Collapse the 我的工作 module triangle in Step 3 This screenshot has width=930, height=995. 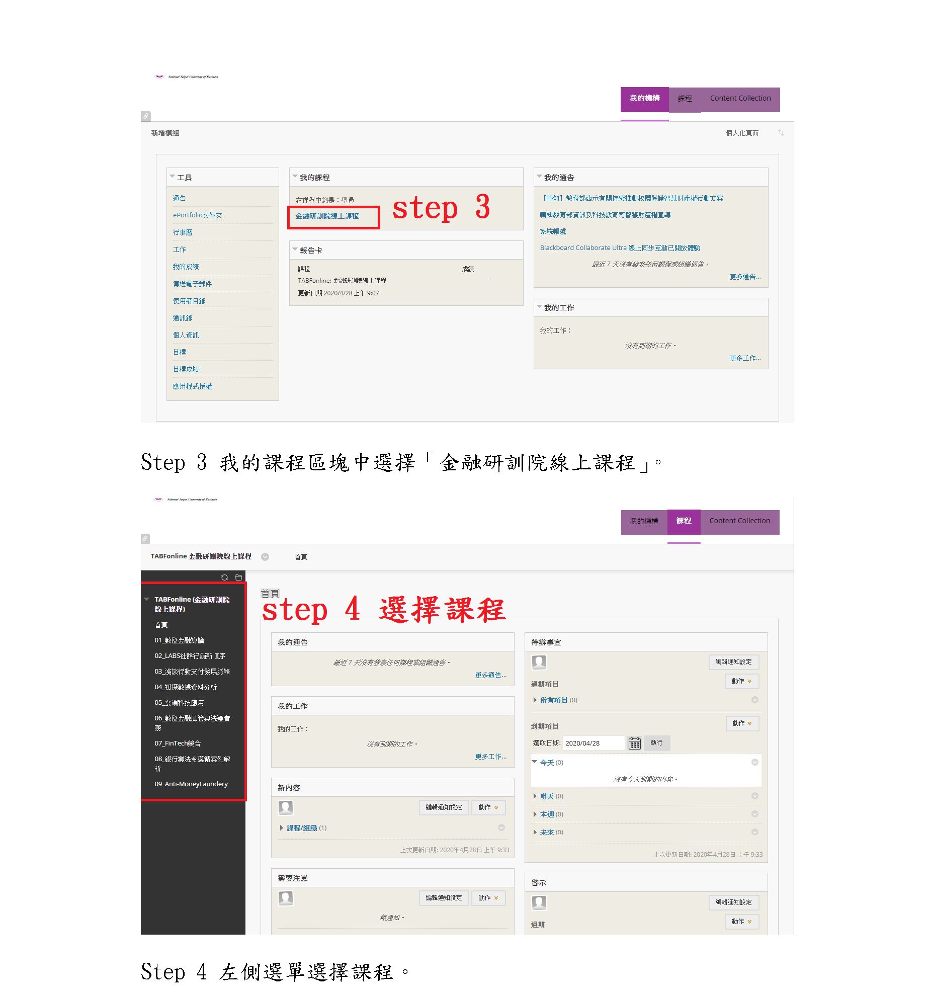539,307
